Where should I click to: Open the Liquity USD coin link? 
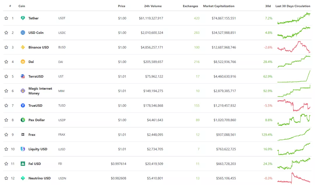[38, 149]
